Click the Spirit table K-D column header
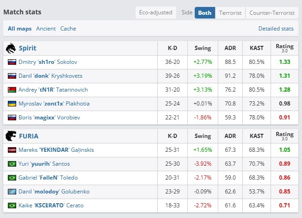 (173, 48)
